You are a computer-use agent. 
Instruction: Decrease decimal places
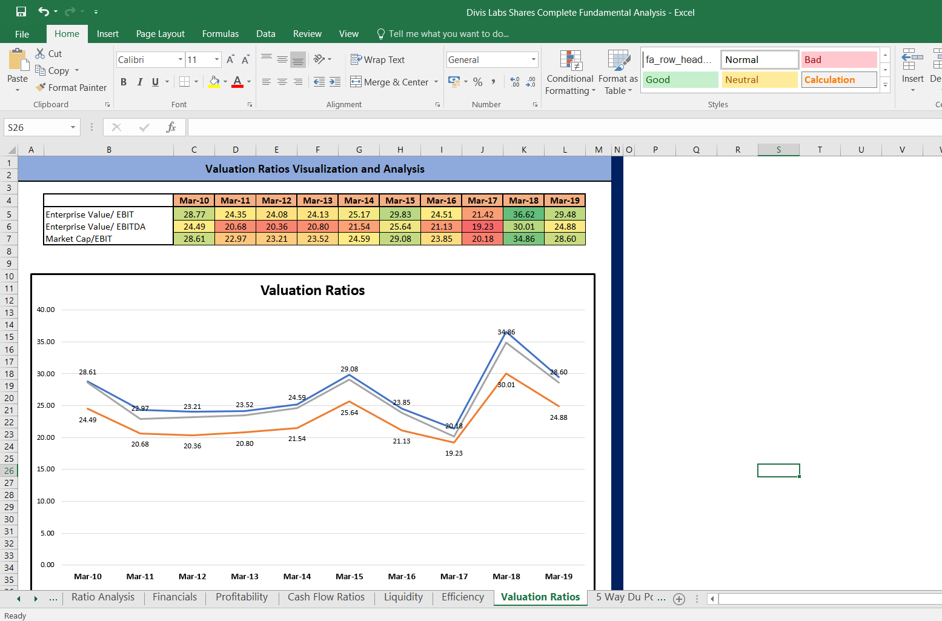pos(531,82)
